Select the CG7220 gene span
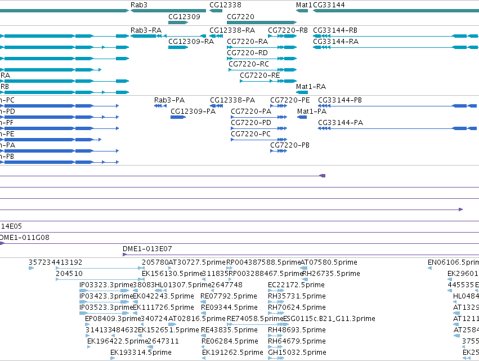Viewport: 479px width, 361px height. pos(262,23)
